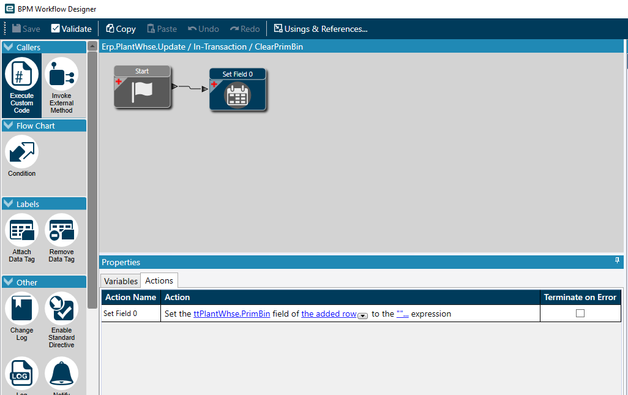Select the Enable Standard Directive item
Screen dimensions: 628x395
[61, 320]
